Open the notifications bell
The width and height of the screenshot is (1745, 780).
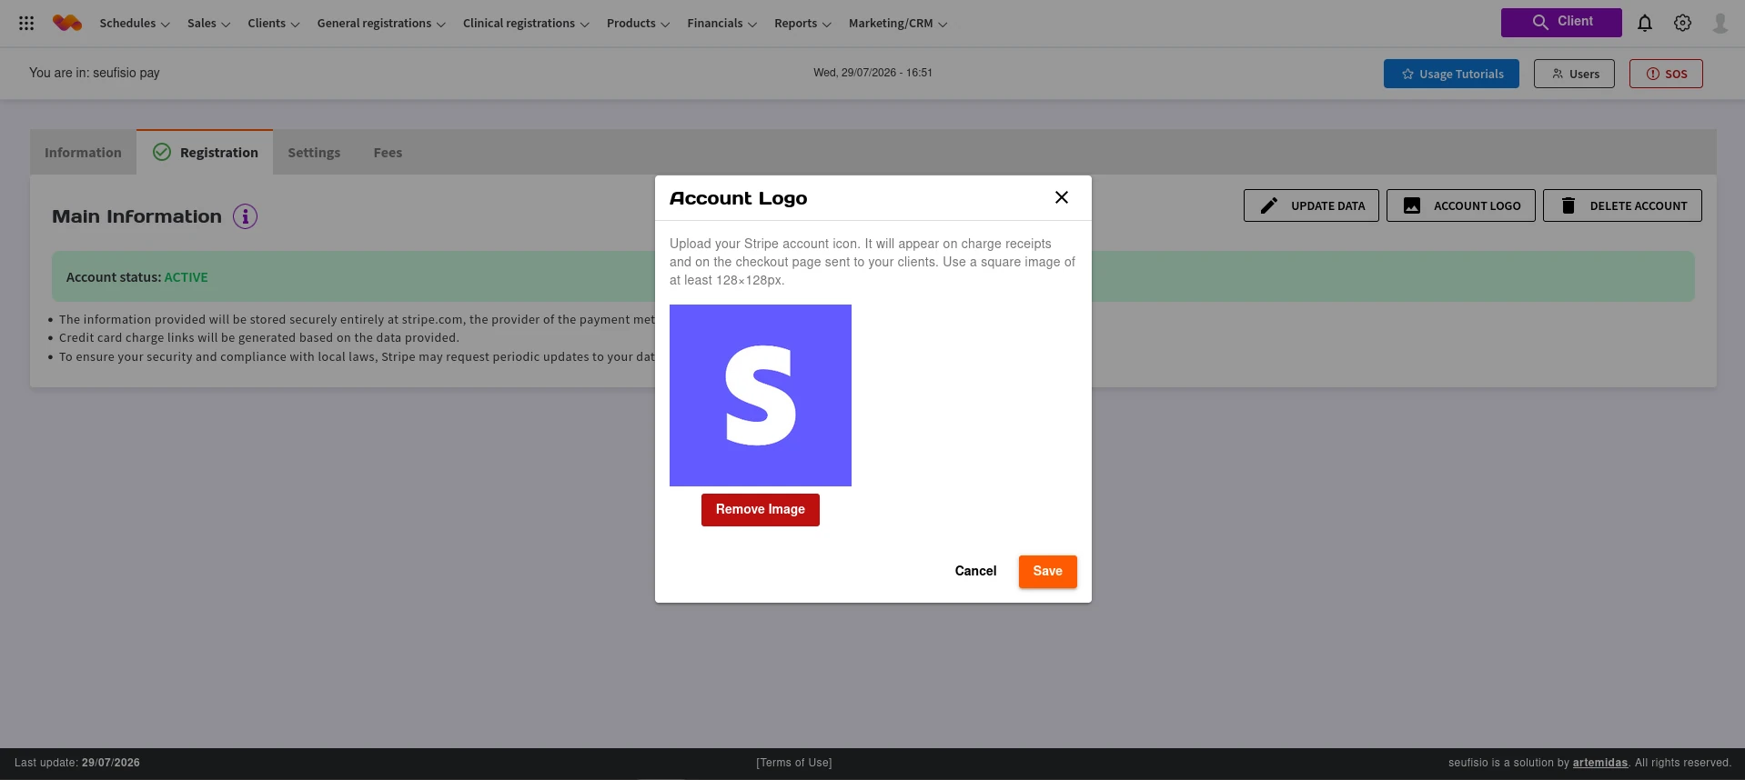[1645, 24]
